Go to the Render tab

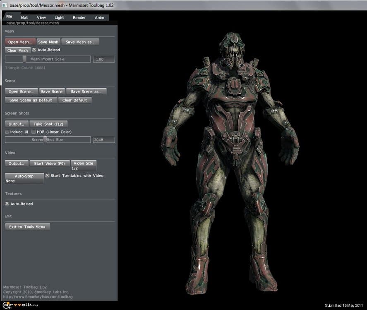(79, 18)
